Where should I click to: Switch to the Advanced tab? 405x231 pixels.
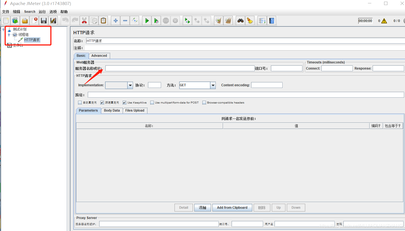click(99, 56)
